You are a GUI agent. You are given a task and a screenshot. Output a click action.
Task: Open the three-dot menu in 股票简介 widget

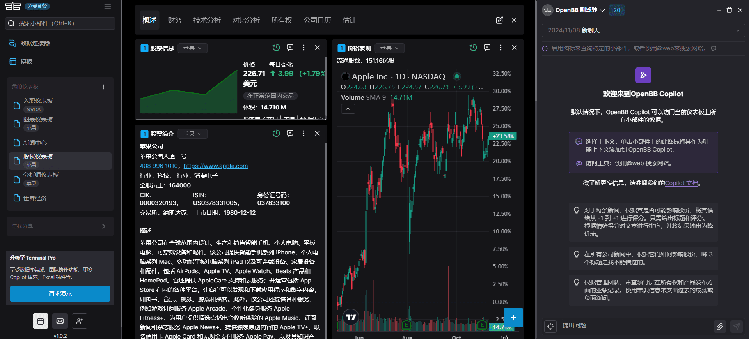click(x=304, y=133)
